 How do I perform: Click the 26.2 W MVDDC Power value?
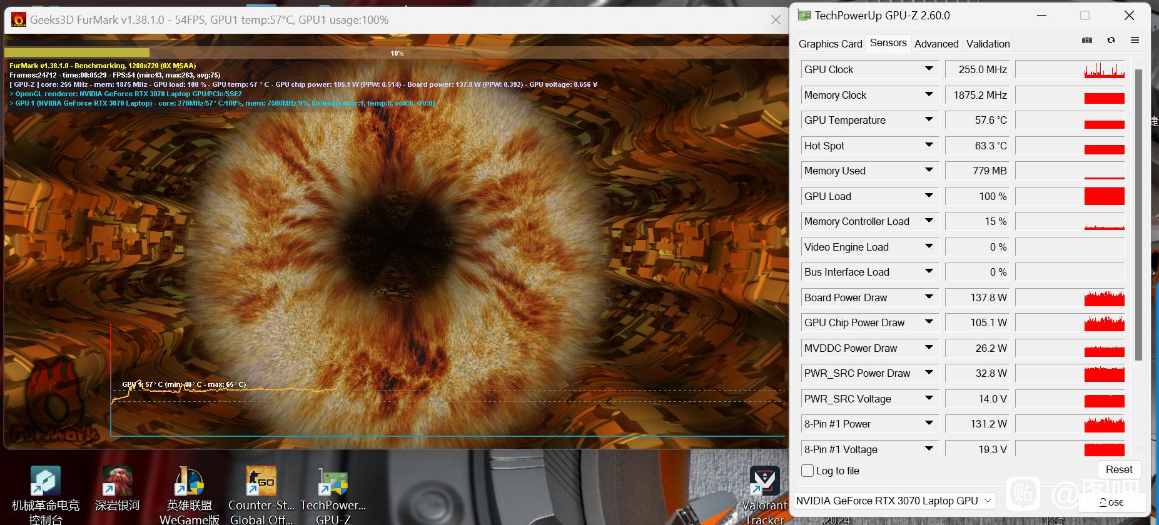pyautogui.click(x=976, y=348)
